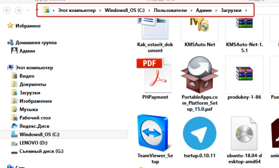Select the TeamViewer_Setup installer icon
This screenshot has width=279, height=168.
point(155,133)
